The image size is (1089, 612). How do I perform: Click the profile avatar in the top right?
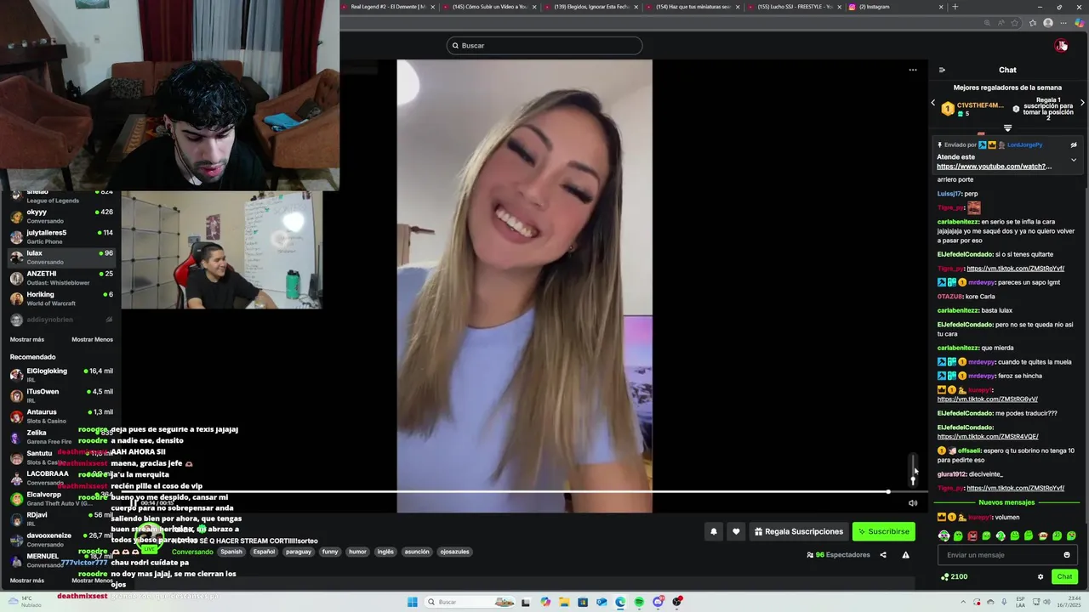tap(1061, 46)
